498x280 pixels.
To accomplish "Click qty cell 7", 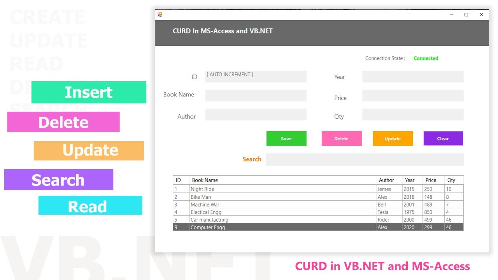I will point(454,205).
